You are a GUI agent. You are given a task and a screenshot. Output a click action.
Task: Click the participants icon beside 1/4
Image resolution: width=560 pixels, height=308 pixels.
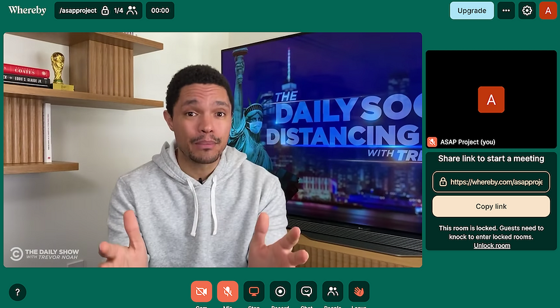click(132, 11)
